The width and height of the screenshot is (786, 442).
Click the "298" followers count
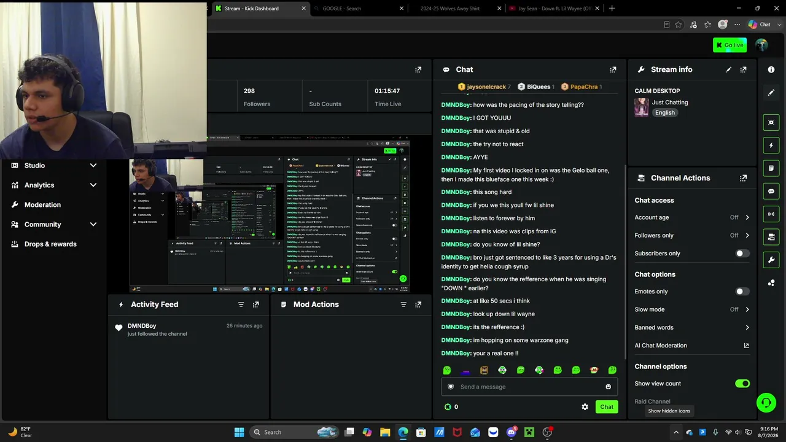click(x=249, y=91)
